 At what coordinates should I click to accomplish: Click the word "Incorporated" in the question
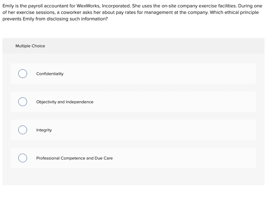pos(116,6)
